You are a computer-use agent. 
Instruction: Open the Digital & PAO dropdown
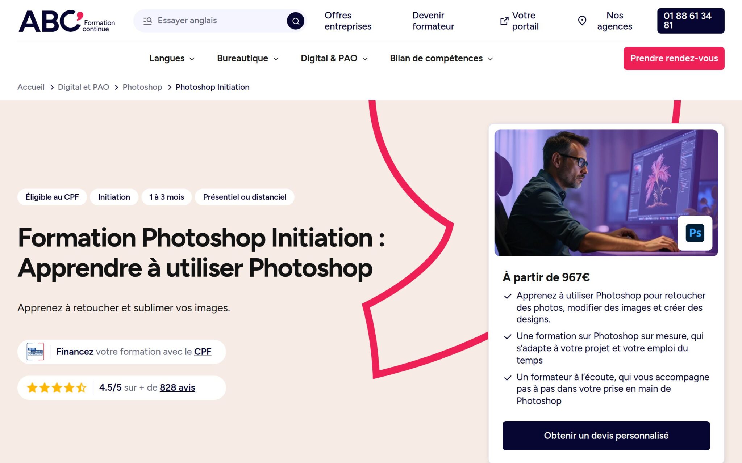[x=334, y=58]
